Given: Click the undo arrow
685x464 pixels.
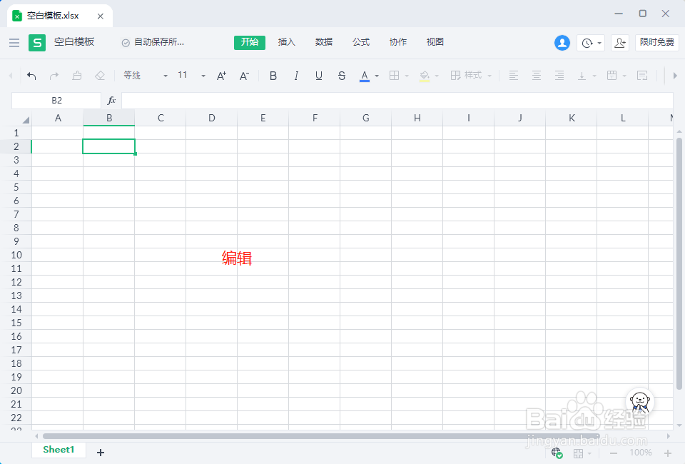Looking at the screenshot, I should [31, 76].
